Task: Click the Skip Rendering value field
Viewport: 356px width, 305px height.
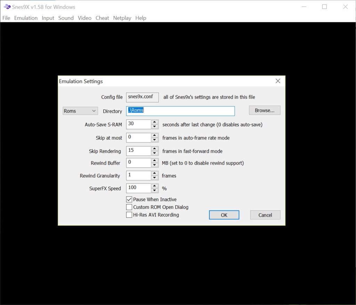Action: pos(139,151)
